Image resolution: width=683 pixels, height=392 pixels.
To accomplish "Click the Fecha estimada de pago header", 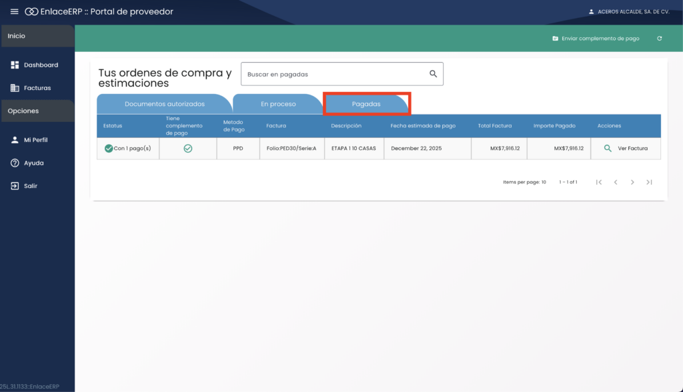I will click(423, 126).
